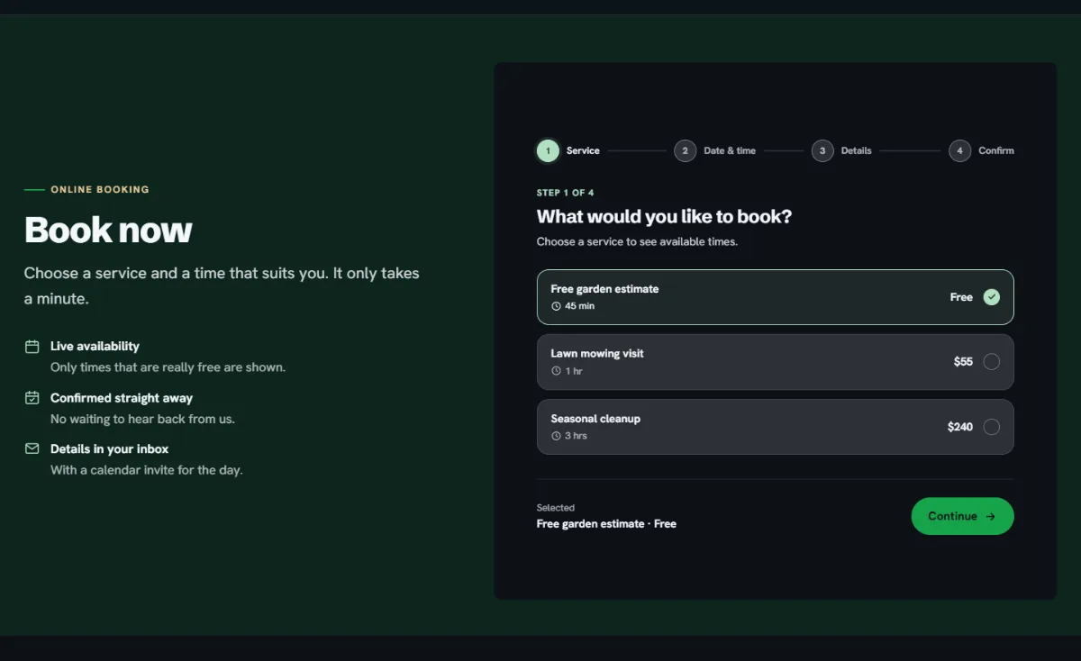1081x661 pixels.
Task: Click the ONLINE BOOKING label
Action: pos(100,190)
